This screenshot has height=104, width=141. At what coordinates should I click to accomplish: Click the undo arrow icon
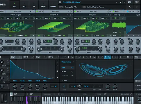pyautogui.click(x=130, y=7)
